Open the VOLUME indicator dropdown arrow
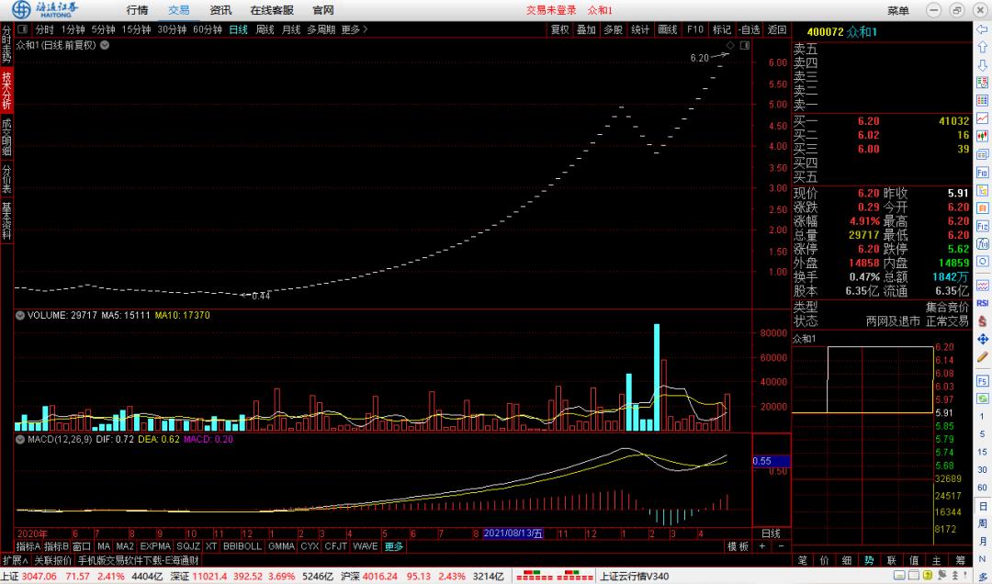This screenshot has height=584, width=992. click(20, 315)
